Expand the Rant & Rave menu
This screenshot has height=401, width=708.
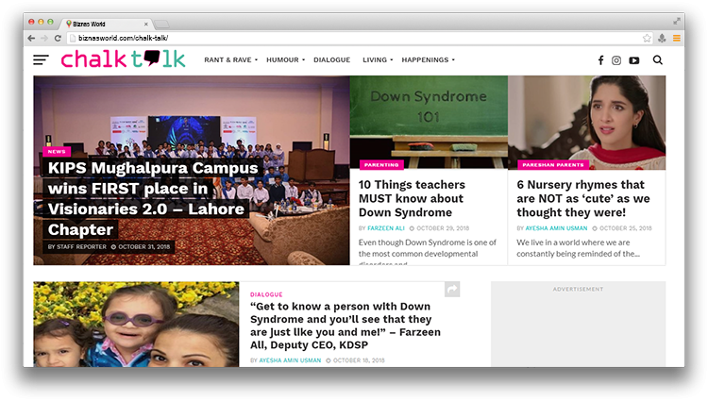click(230, 59)
